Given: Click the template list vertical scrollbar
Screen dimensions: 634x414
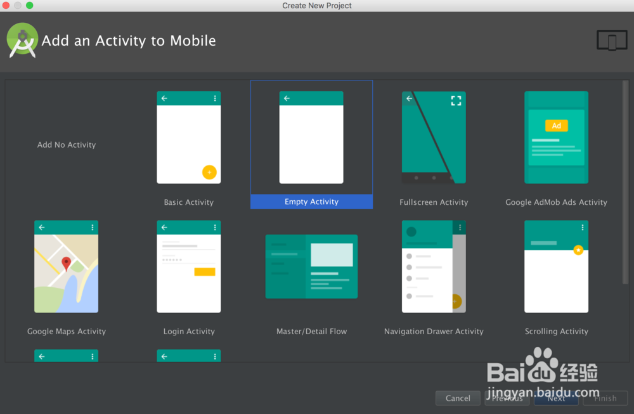Looking at the screenshot, I should coord(626,182).
